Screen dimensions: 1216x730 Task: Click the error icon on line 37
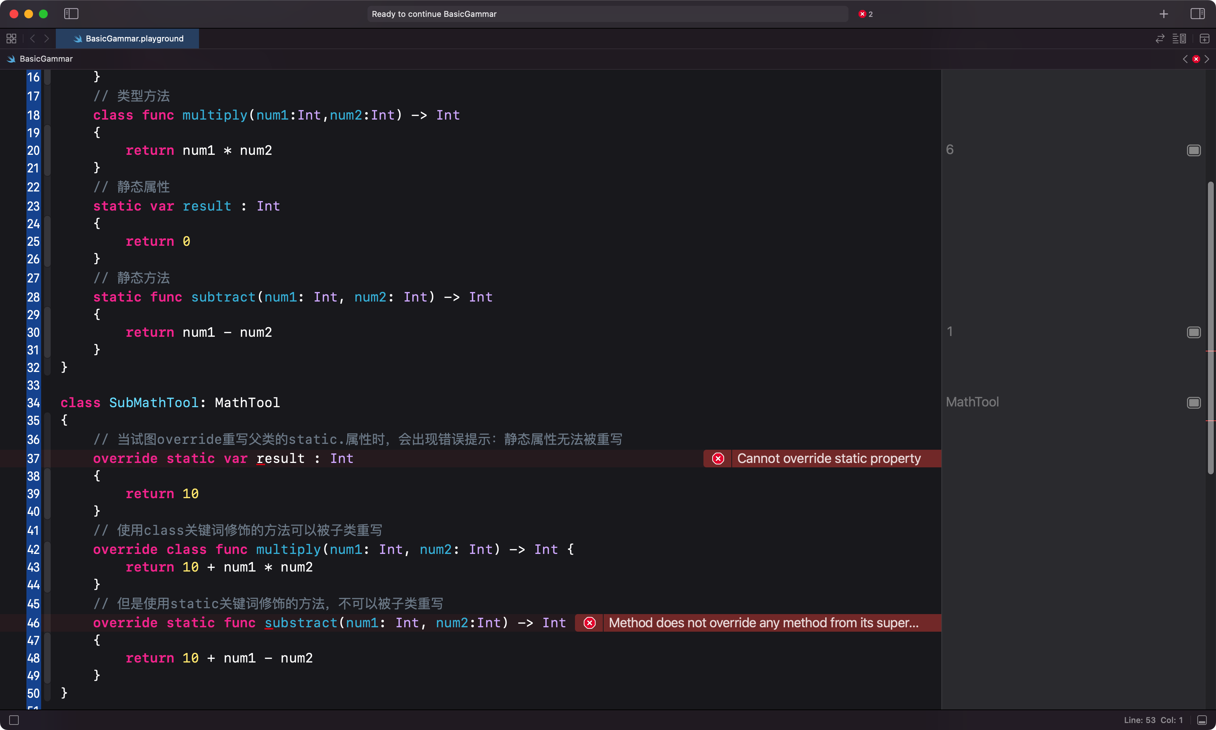pyautogui.click(x=718, y=459)
